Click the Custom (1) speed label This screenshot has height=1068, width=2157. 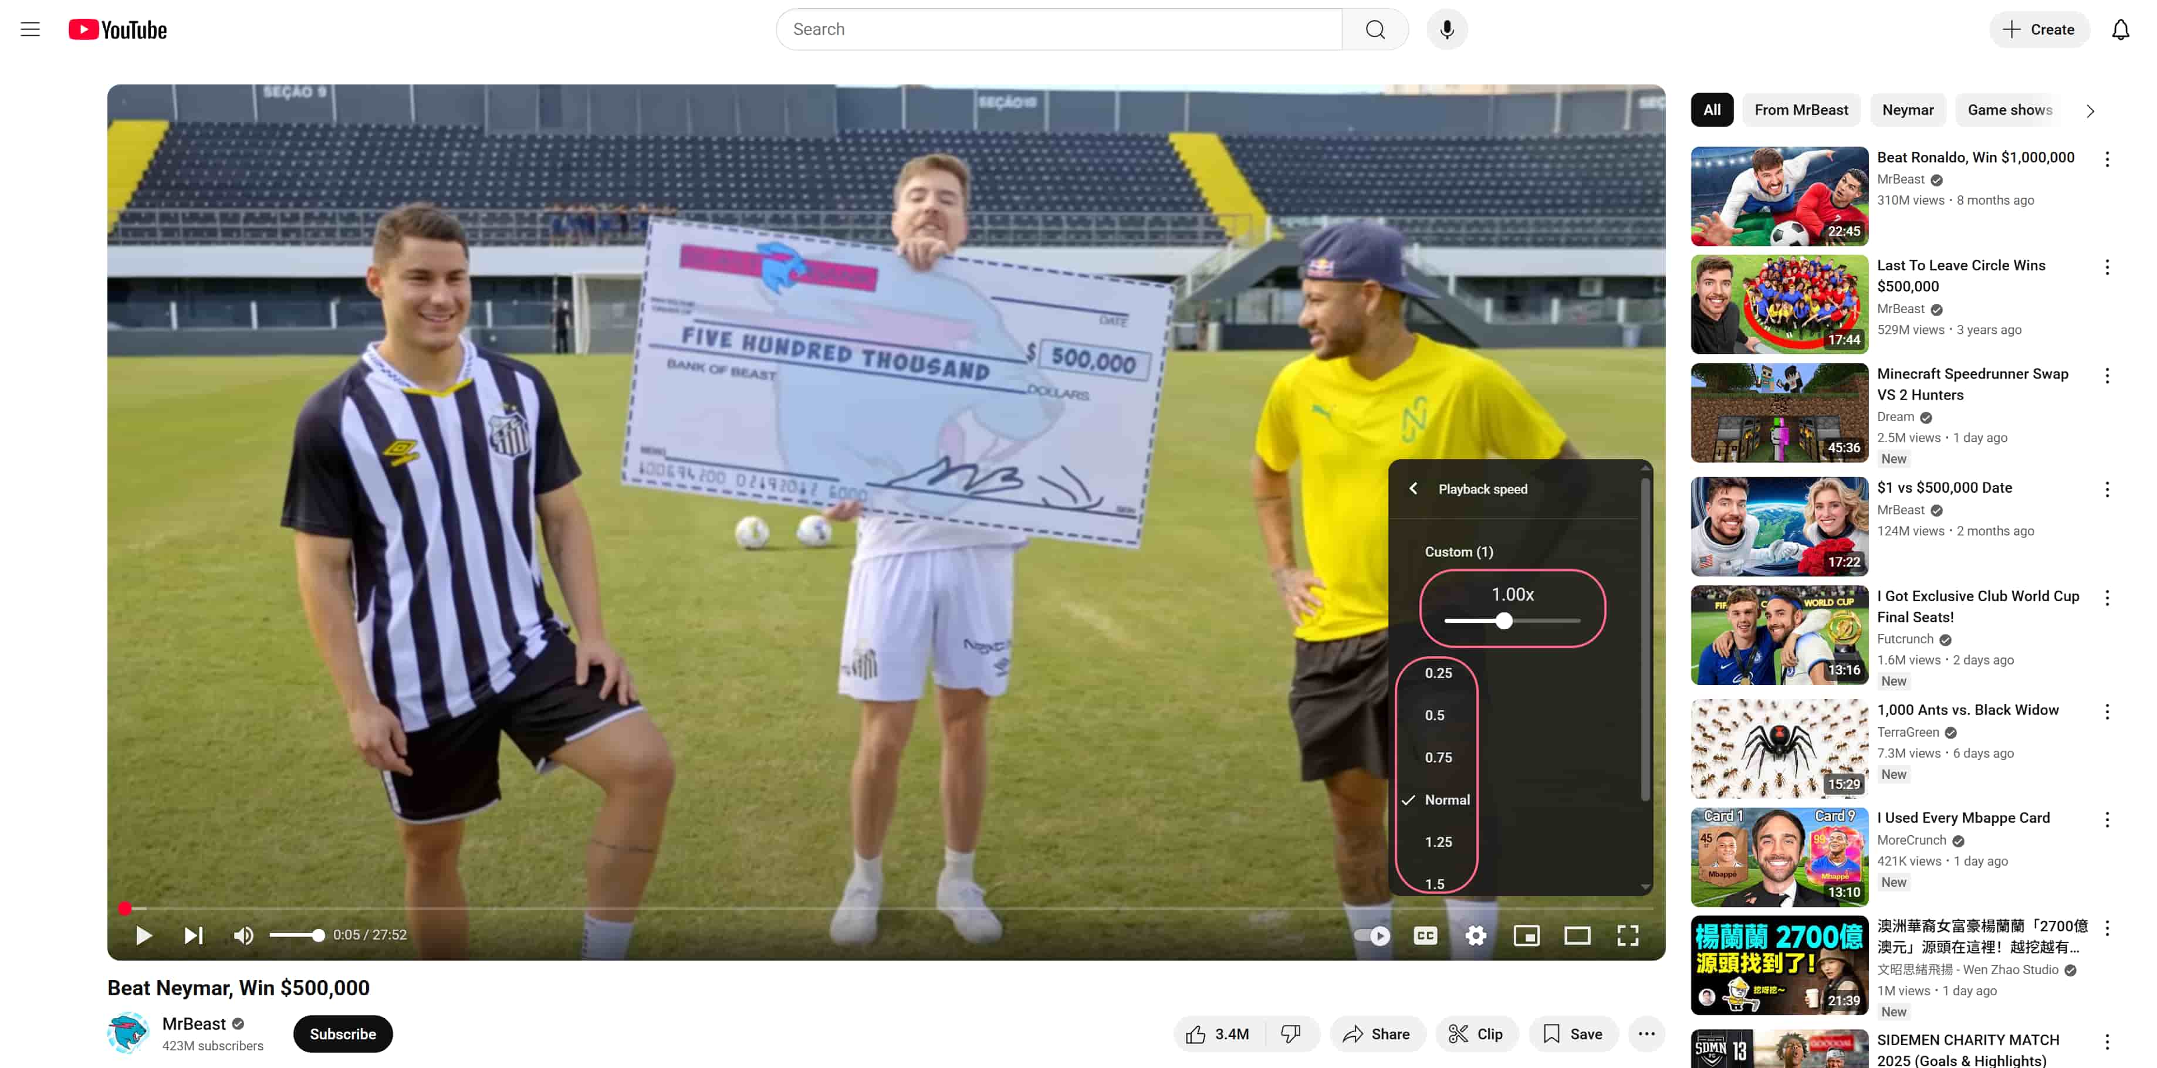pos(1459,551)
